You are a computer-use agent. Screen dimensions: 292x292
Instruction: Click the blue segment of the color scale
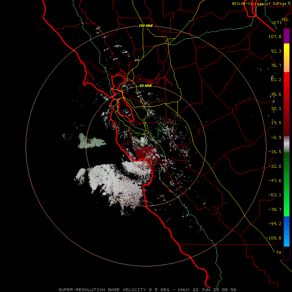(286, 231)
